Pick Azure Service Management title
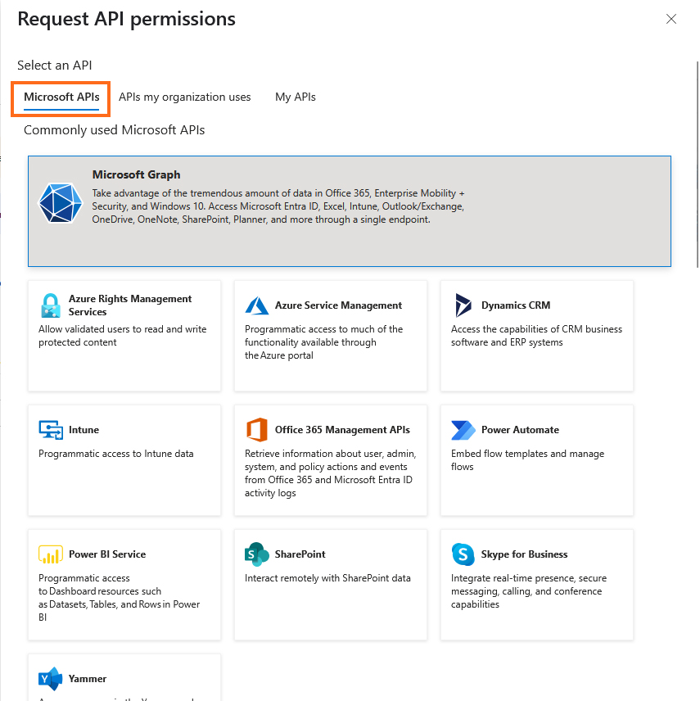 click(x=338, y=305)
